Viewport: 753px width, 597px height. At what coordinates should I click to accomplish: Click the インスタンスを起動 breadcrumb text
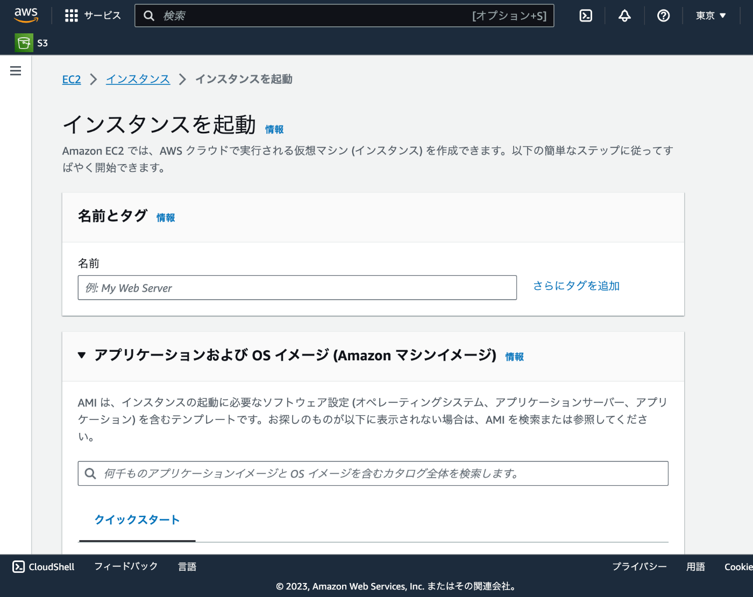(244, 79)
